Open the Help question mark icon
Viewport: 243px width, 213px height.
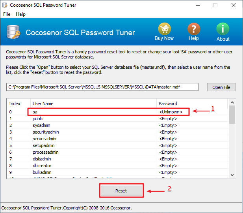(194, 29)
